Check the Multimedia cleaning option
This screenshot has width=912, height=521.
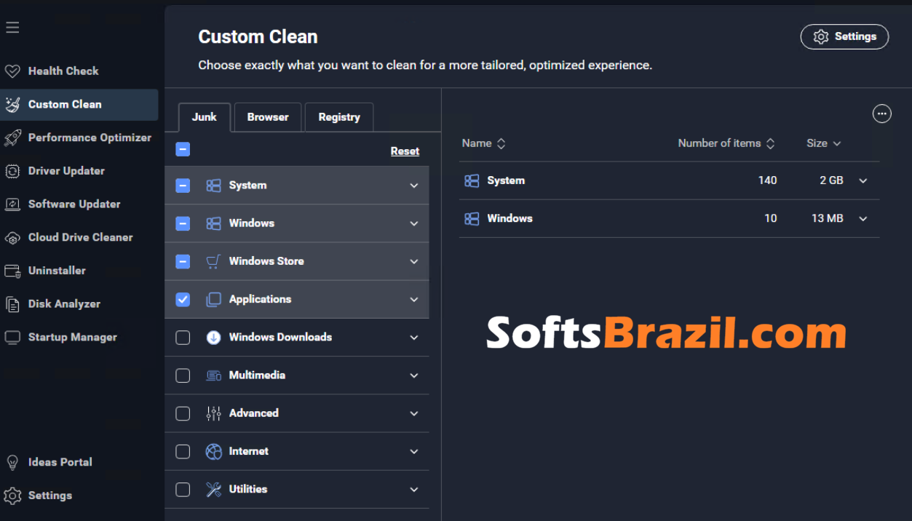click(183, 375)
